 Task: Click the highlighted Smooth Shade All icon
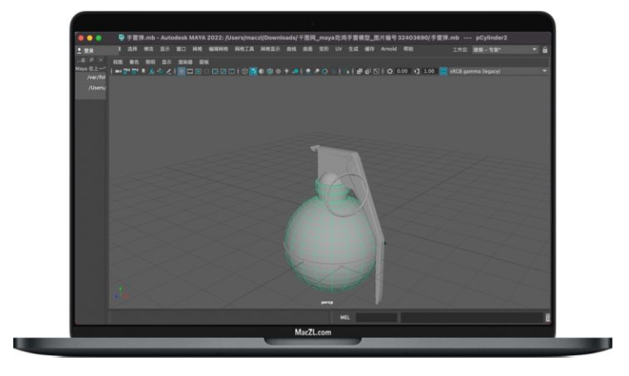coord(253,71)
